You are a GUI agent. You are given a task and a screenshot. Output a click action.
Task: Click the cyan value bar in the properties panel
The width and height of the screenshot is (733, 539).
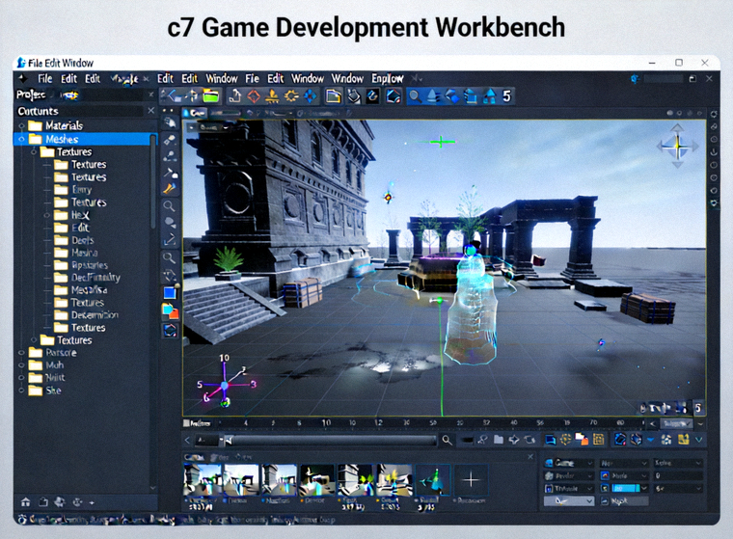626,488
